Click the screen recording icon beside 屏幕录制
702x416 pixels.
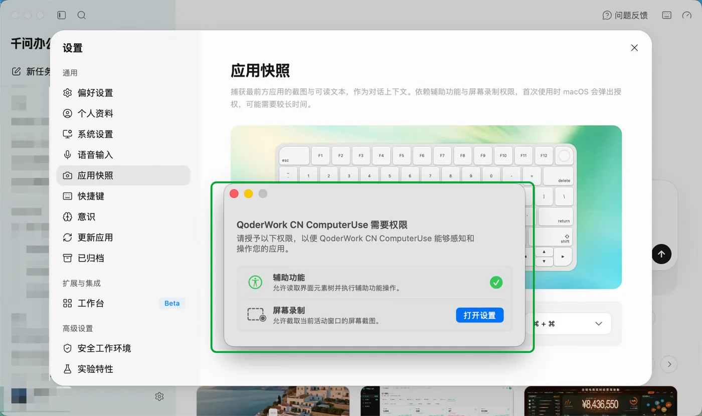click(x=257, y=315)
